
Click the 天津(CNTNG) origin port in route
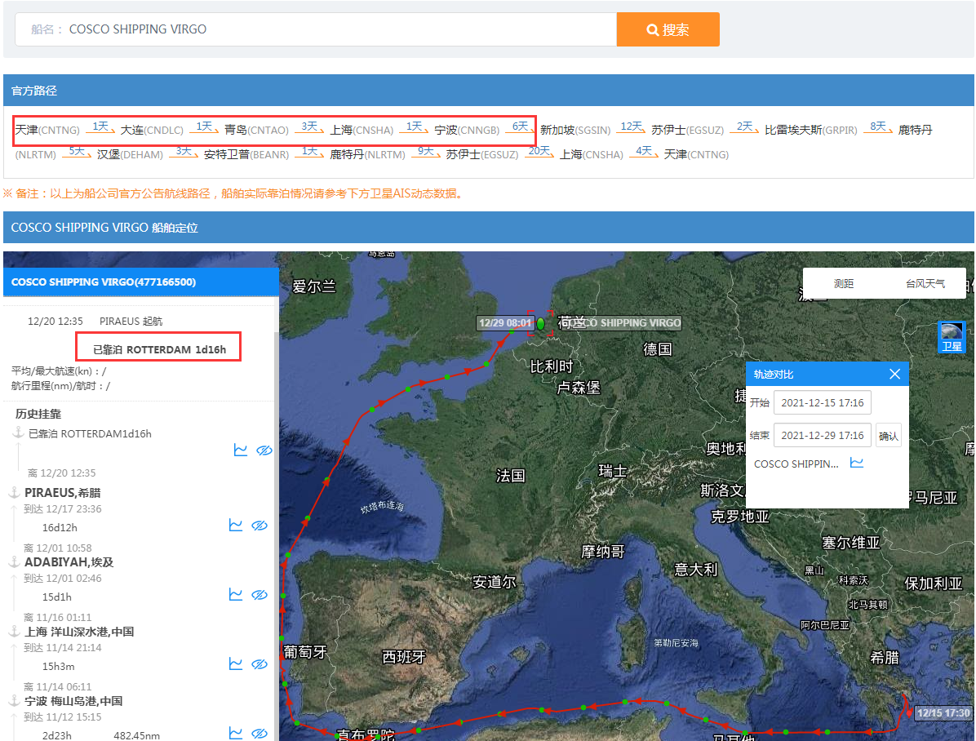coord(47,130)
